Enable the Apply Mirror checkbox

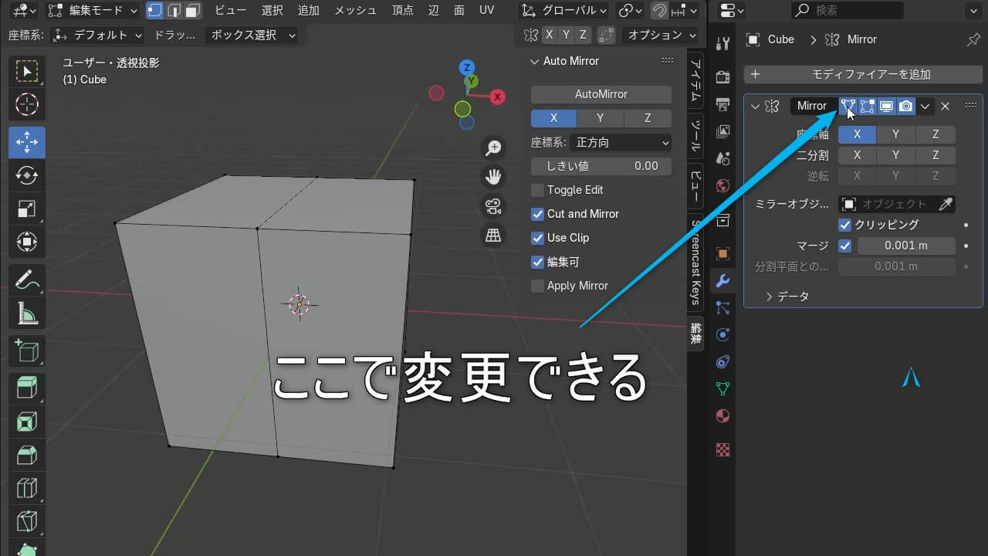pyautogui.click(x=537, y=286)
